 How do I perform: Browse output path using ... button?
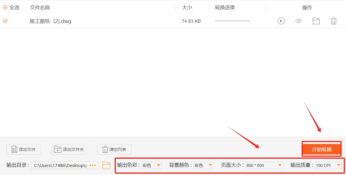[x=93, y=165]
